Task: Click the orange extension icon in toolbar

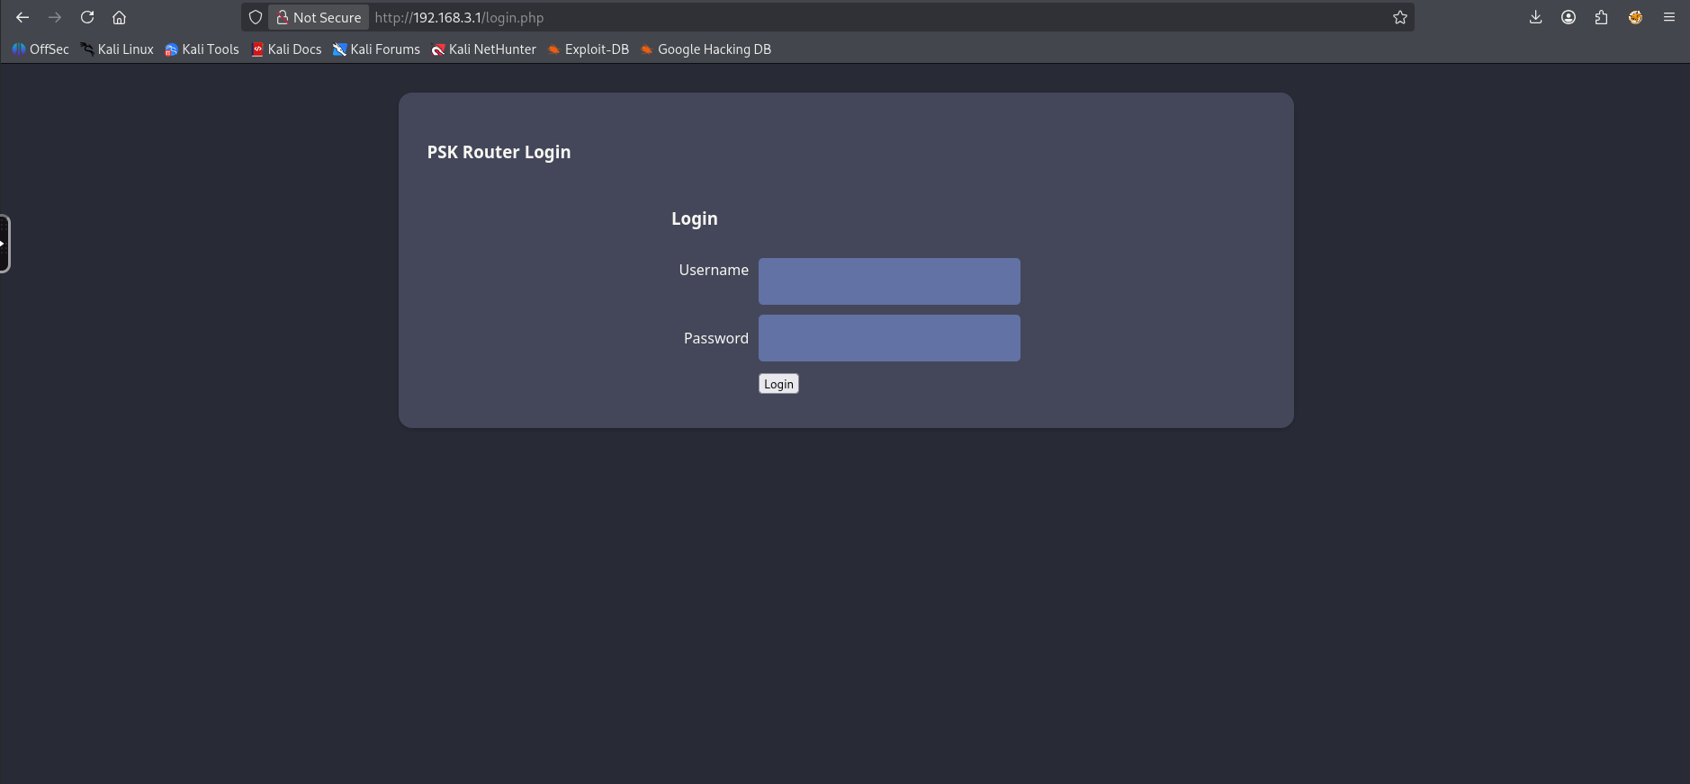Action: [1635, 17]
